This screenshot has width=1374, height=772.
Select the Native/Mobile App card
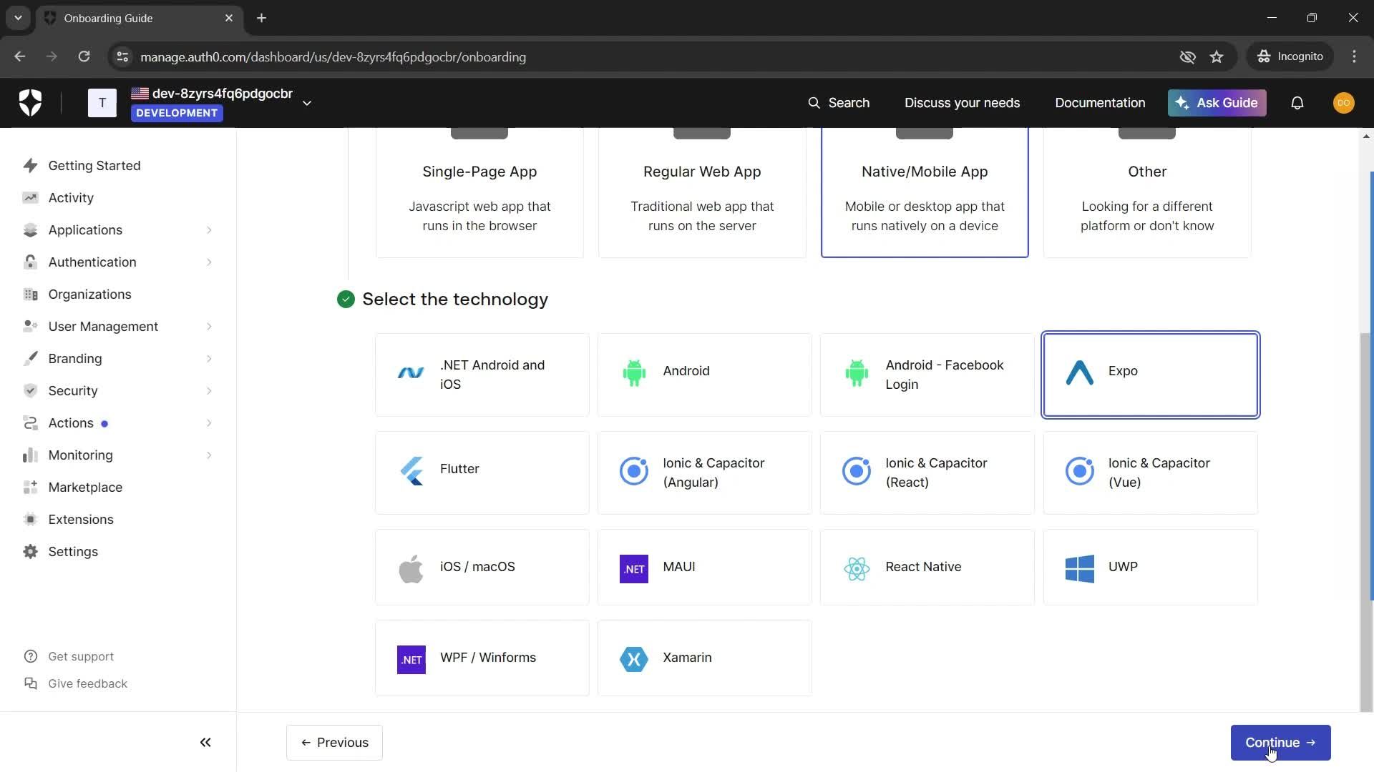coord(925,193)
